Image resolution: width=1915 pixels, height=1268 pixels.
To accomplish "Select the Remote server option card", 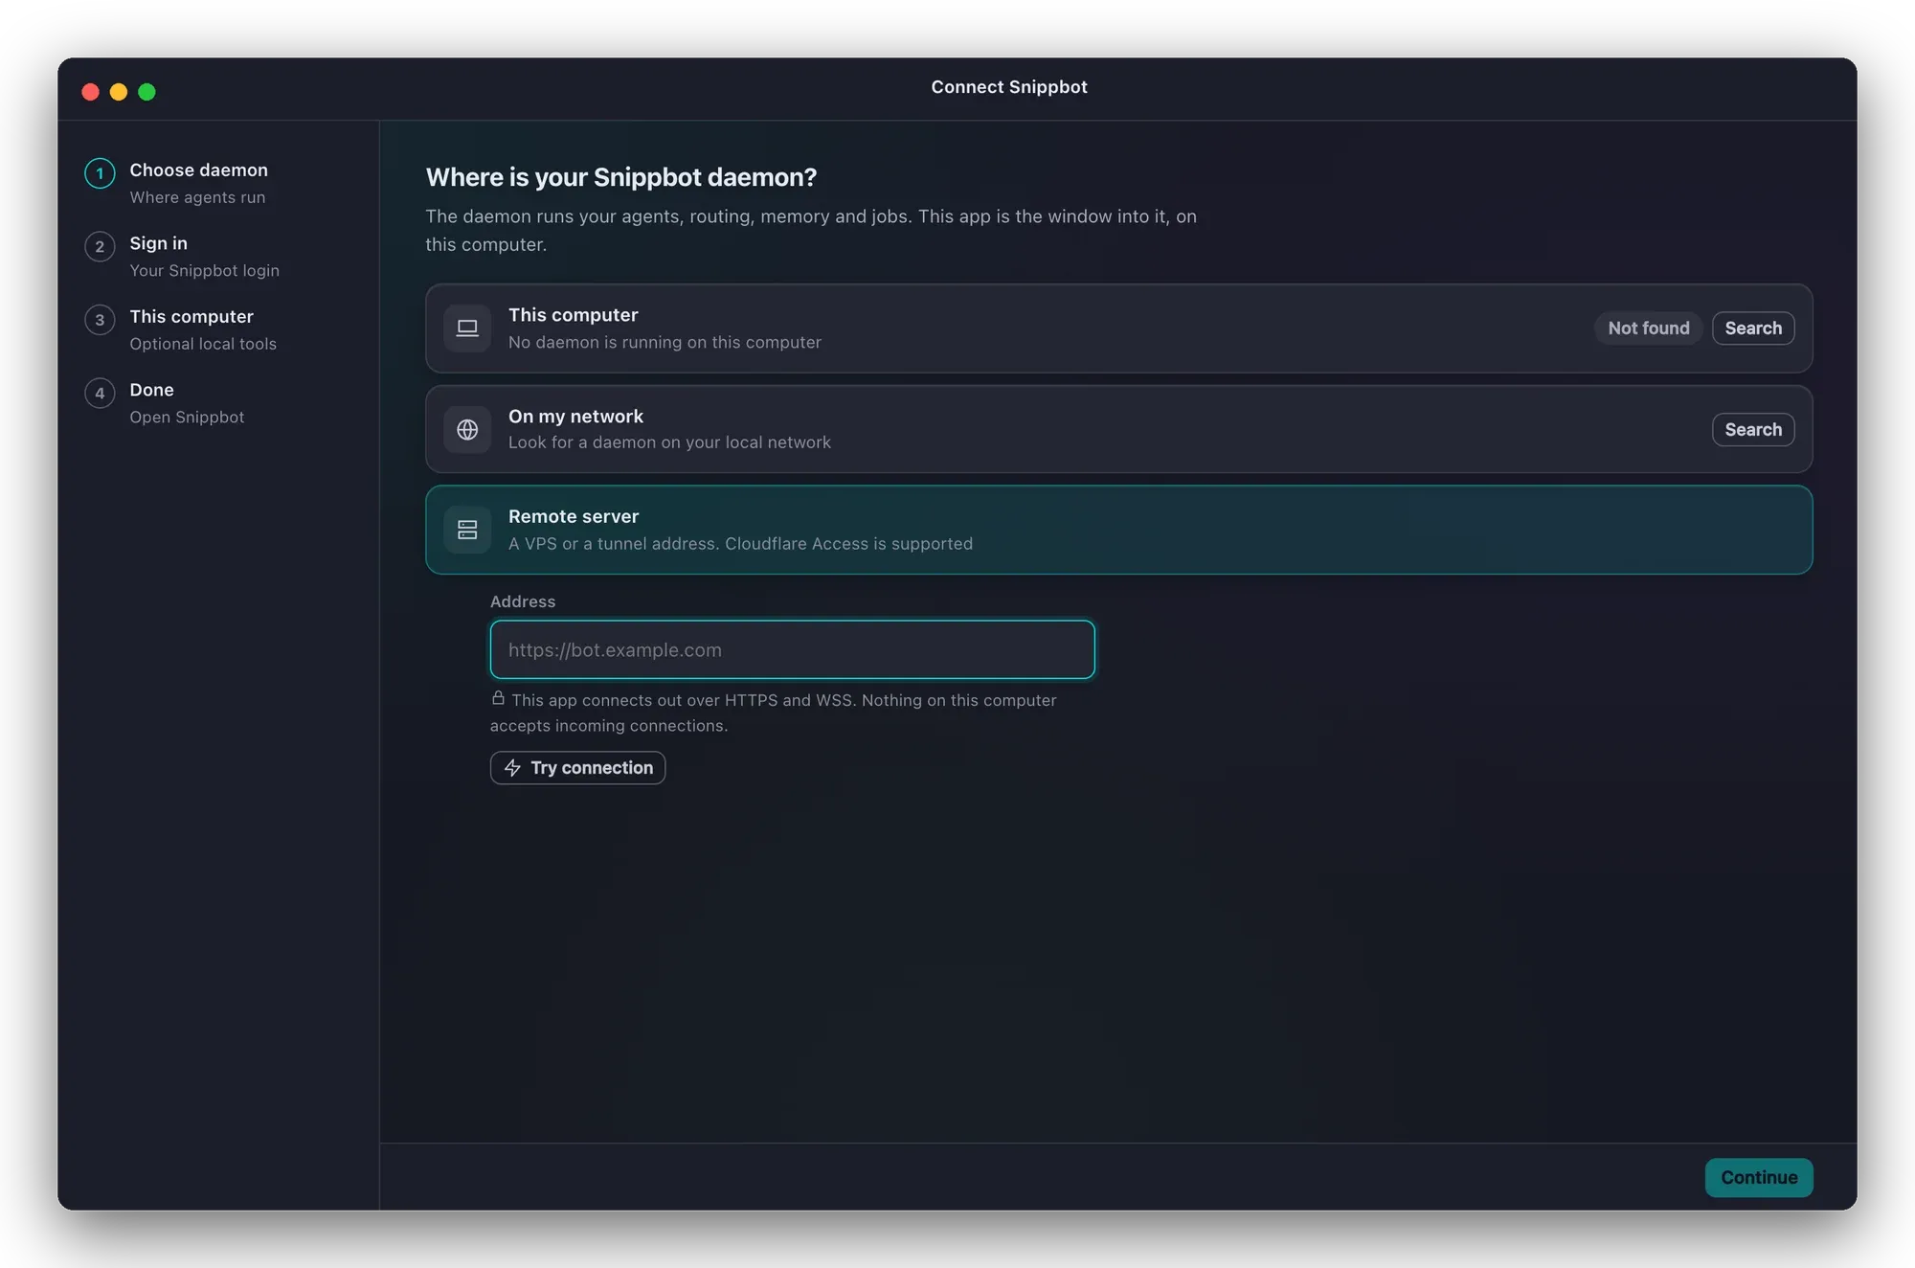I will pos(1118,530).
